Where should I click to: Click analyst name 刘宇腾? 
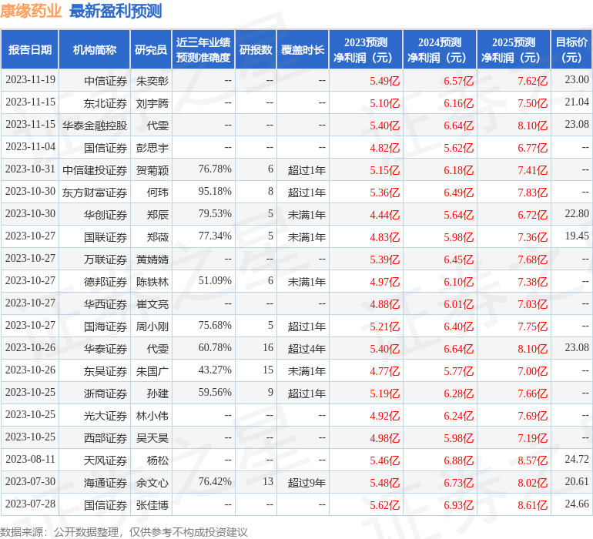tap(152, 103)
